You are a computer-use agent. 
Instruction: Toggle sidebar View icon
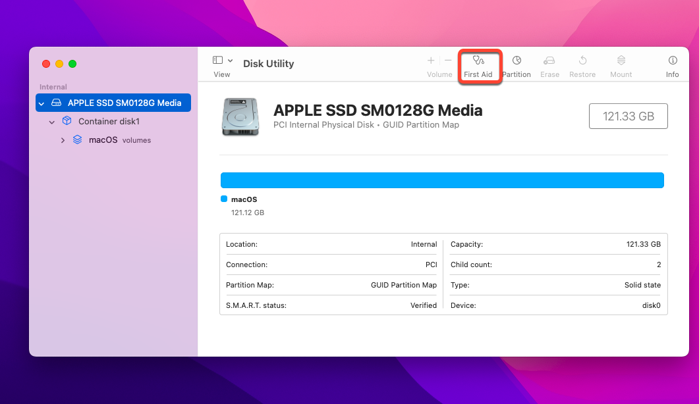click(x=217, y=60)
